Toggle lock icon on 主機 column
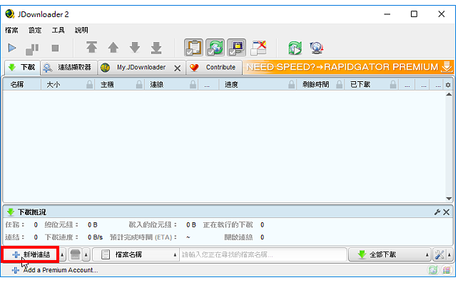Viewport: 463px width, 285px height. 139,85
